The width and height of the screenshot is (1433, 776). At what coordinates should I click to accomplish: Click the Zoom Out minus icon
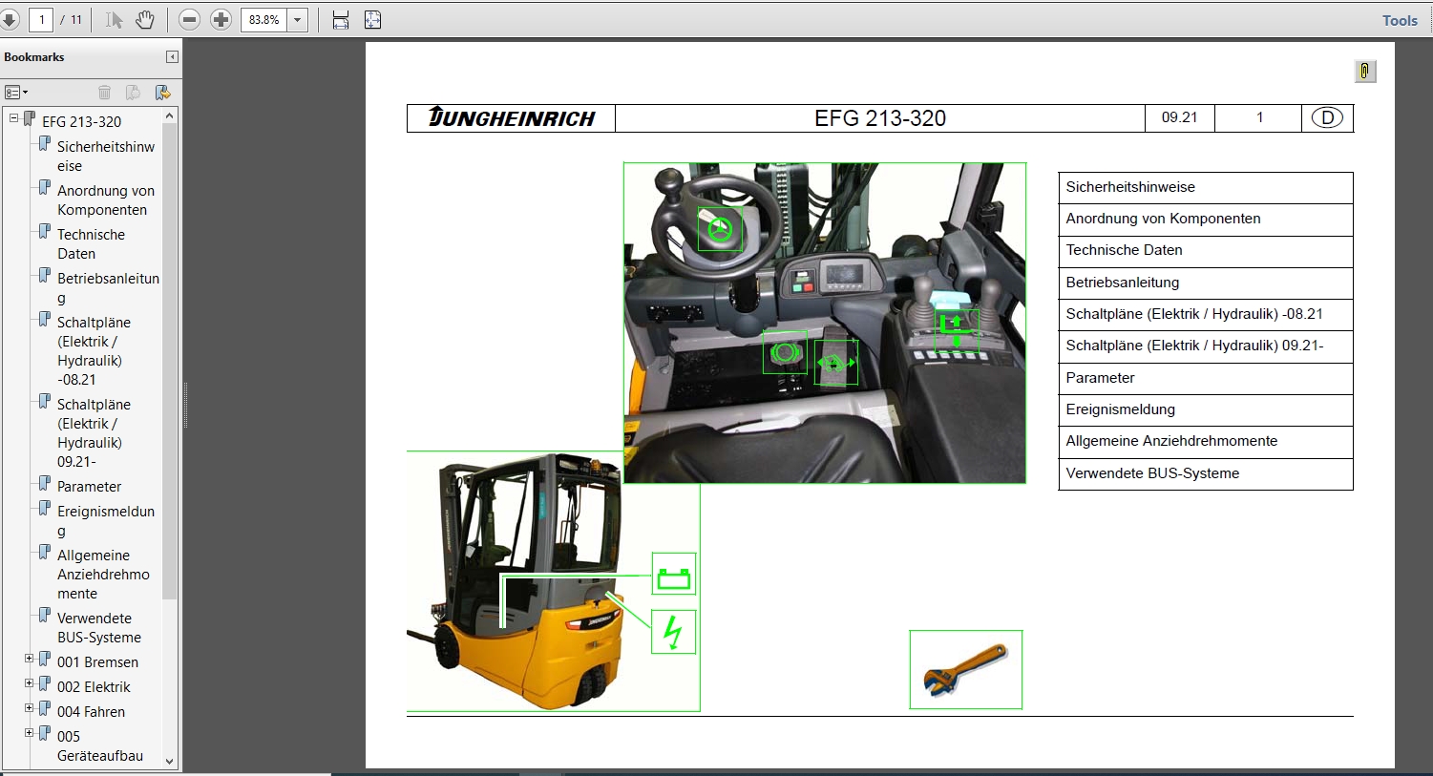click(x=190, y=19)
